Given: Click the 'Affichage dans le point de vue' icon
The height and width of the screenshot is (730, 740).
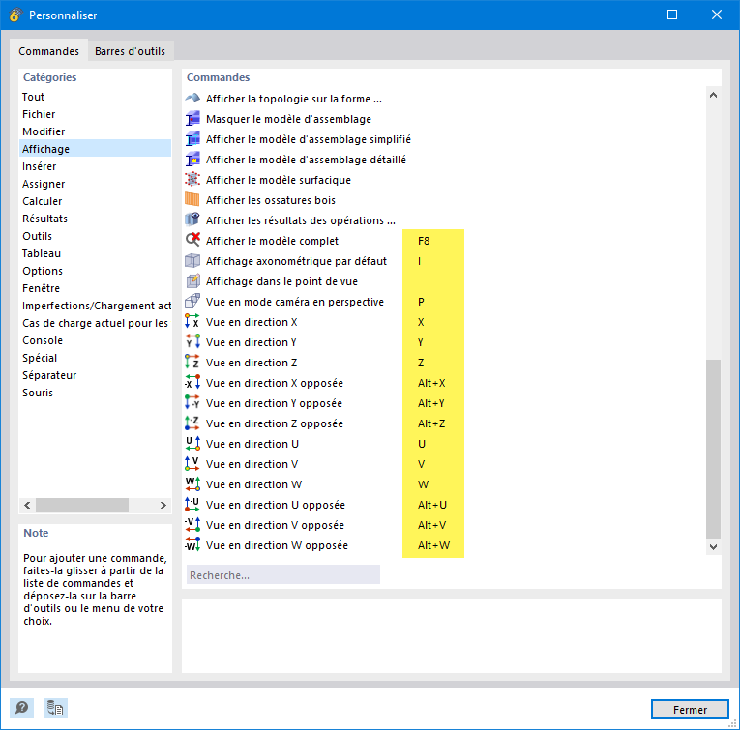Looking at the screenshot, I should [x=192, y=281].
